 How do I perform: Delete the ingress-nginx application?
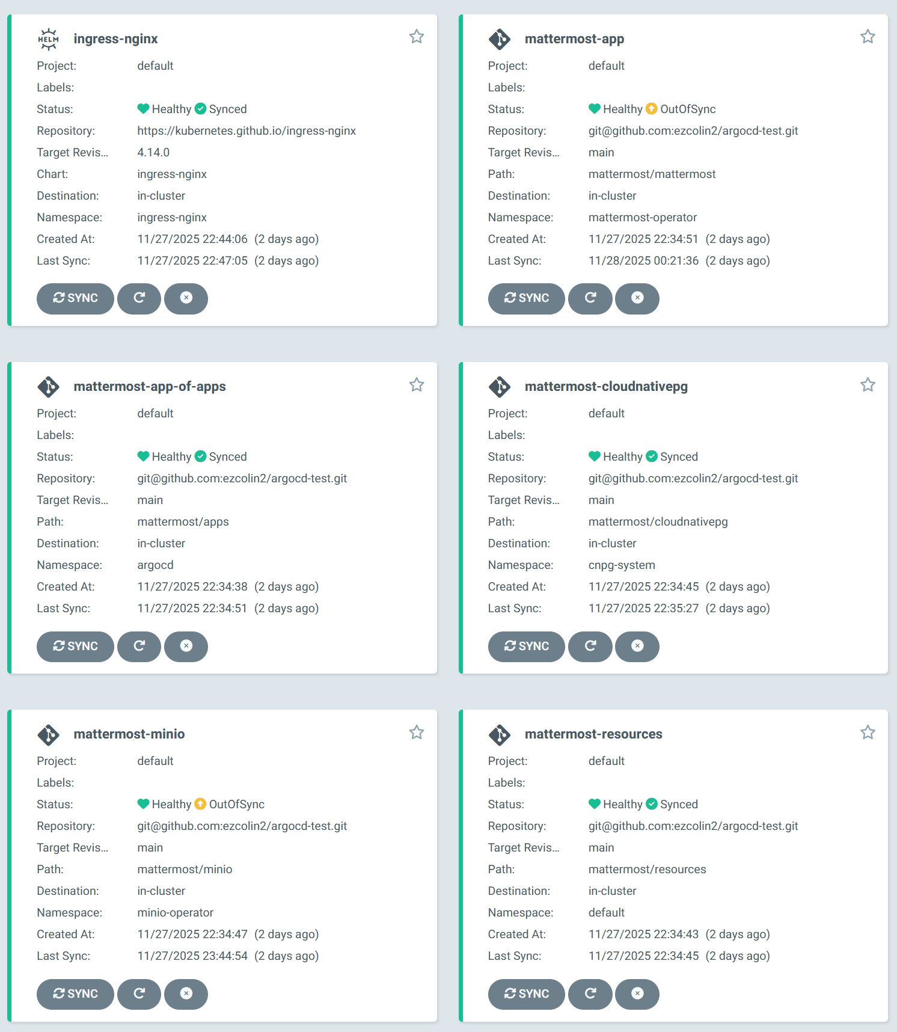coord(186,298)
